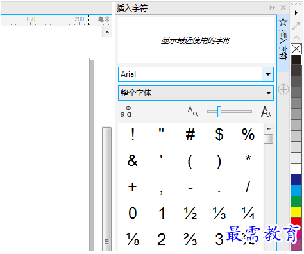This screenshot has height=254, width=304.
Task: Select the dollar sign glyph
Action: click(x=219, y=135)
